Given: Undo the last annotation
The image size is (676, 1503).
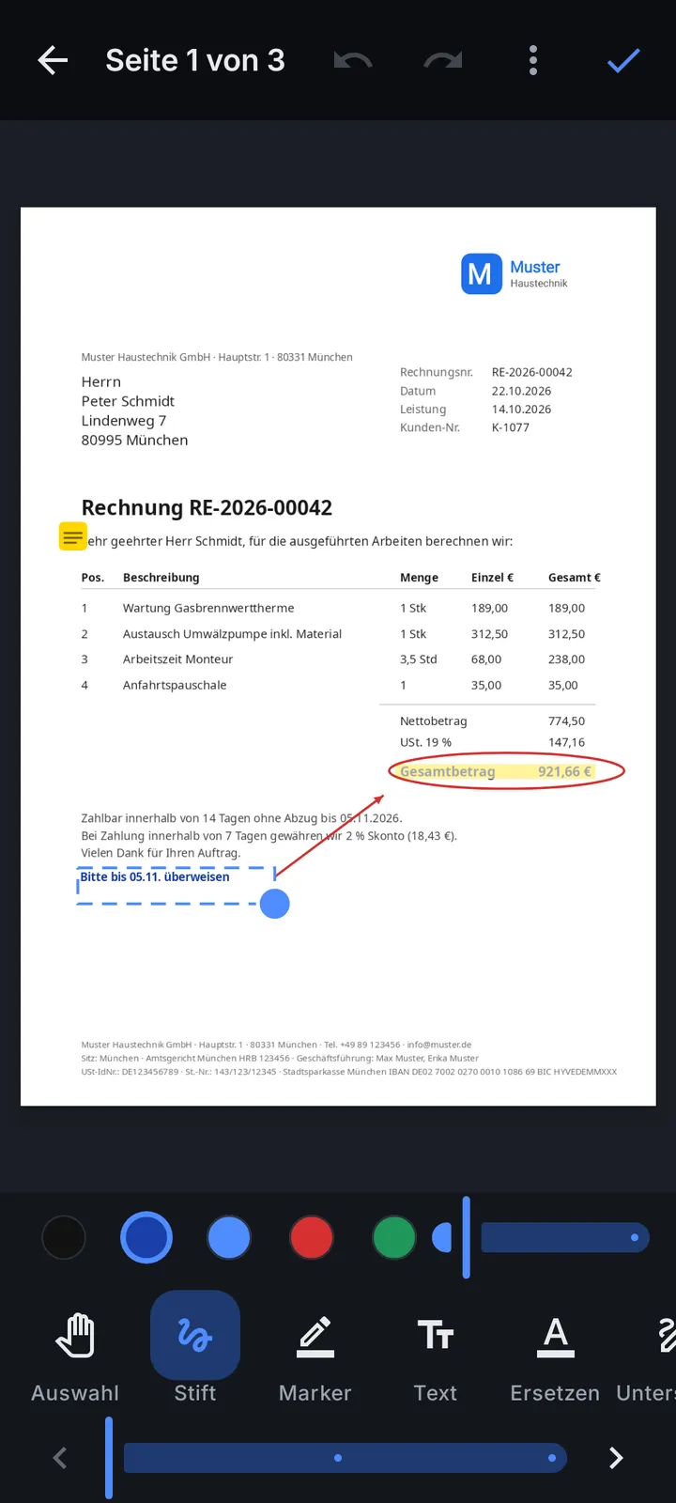Looking at the screenshot, I should pos(353,61).
